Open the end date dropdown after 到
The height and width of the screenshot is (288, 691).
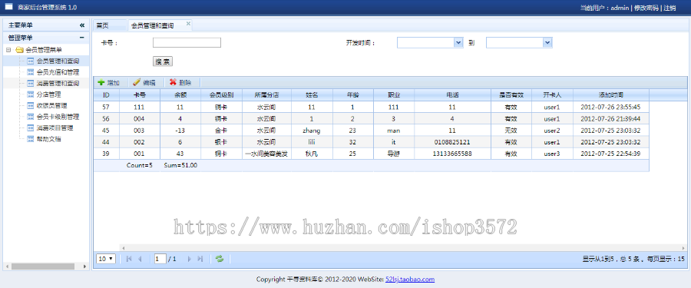(547, 42)
